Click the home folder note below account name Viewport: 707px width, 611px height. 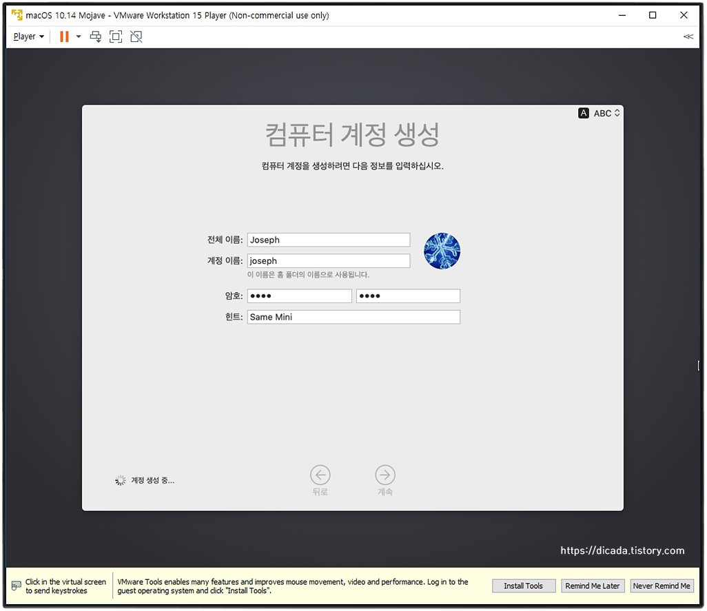pyautogui.click(x=308, y=274)
